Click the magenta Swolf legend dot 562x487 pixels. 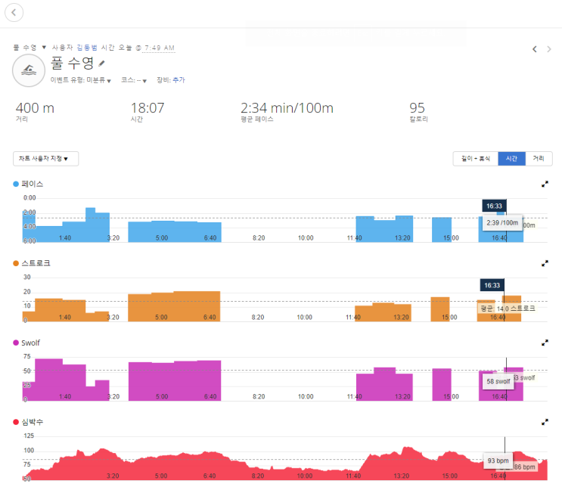16,343
